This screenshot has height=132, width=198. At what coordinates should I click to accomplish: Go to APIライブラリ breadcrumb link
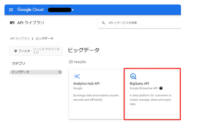tap(20, 38)
